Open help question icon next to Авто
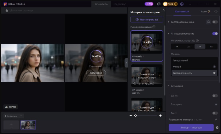This screenshot has height=134, width=221. pyautogui.click(x=216, y=12)
